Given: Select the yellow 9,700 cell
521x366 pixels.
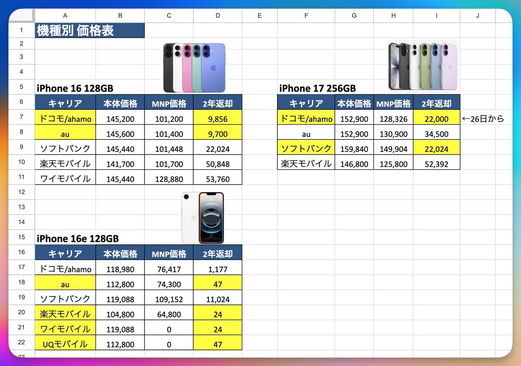Looking at the screenshot, I should click(218, 132).
